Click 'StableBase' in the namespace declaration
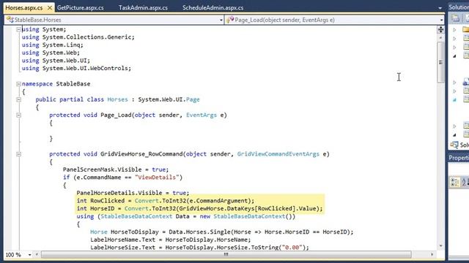This screenshot has height=263, width=469. coord(73,84)
